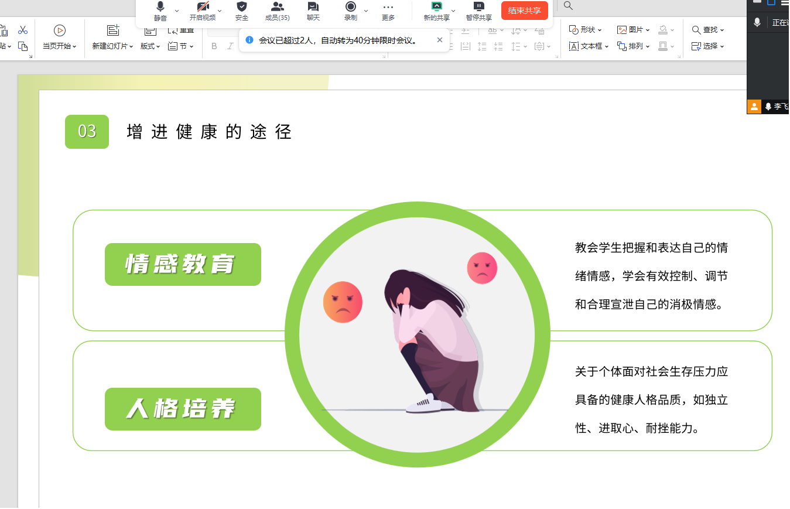Mute the microphone with 静音
Image resolution: width=790 pixels, height=509 pixels.
pos(160,11)
